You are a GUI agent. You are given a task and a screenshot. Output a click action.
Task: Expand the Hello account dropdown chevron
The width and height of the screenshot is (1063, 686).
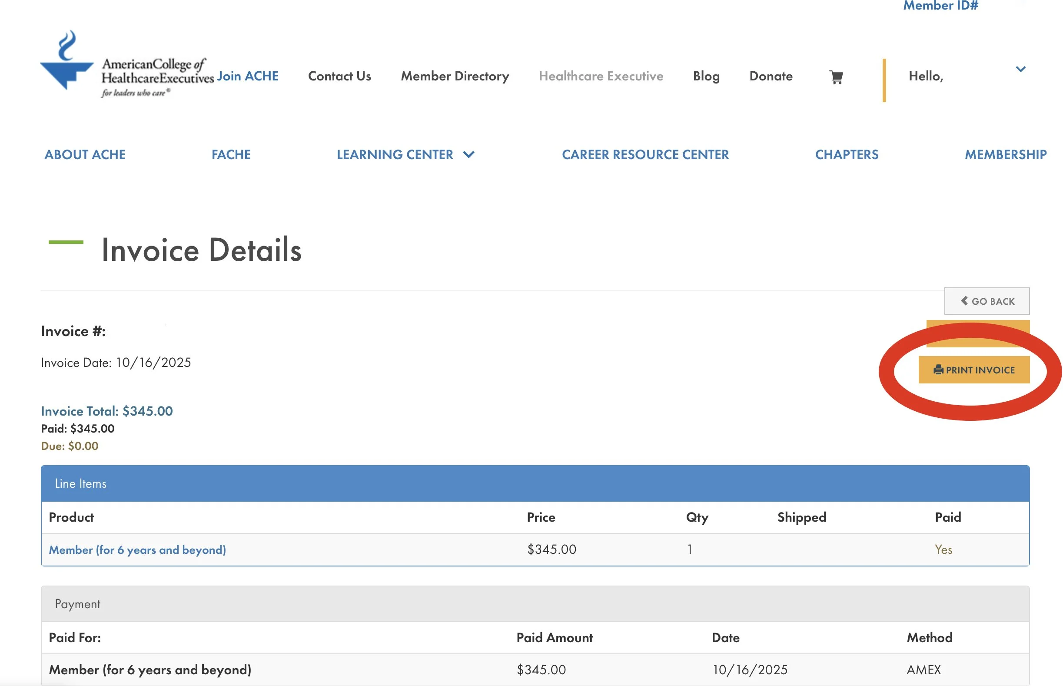[x=1020, y=69]
